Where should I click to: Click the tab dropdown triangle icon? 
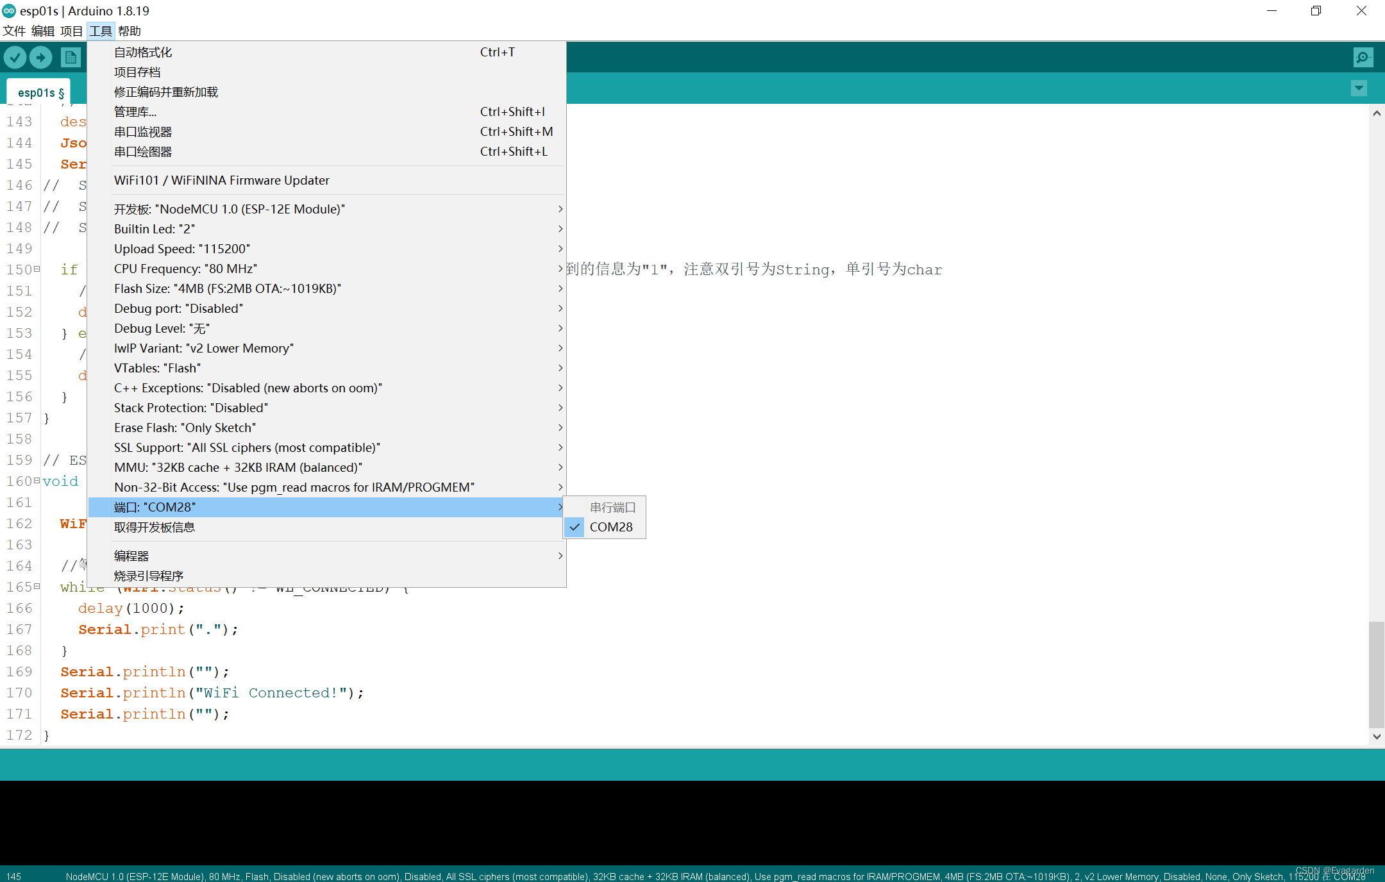pos(1359,88)
